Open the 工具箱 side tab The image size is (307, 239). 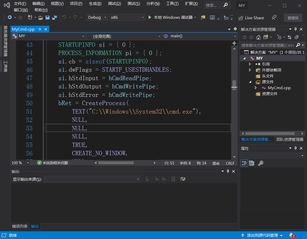pyautogui.click(x=5, y=66)
